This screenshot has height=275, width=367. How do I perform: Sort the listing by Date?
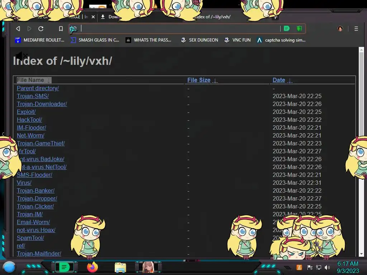pyautogui.click(x=282, y=80)
